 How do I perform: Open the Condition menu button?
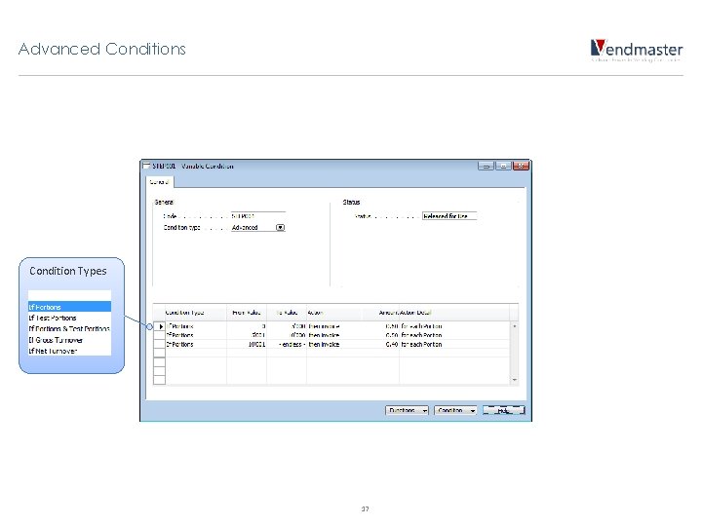click(455, 410)
